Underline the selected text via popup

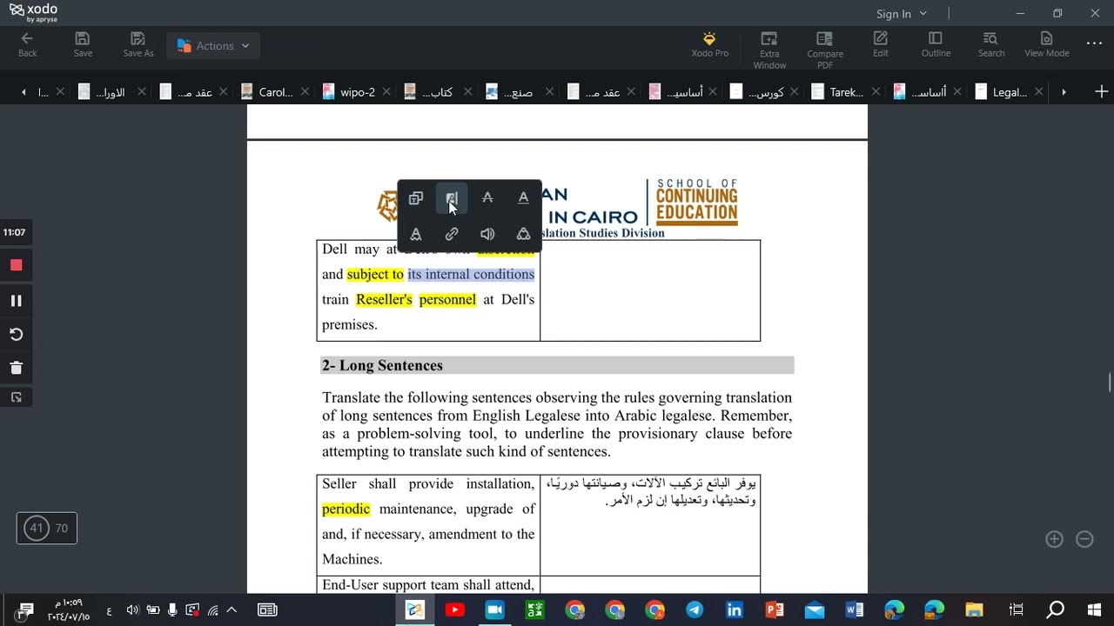[523, 198]
